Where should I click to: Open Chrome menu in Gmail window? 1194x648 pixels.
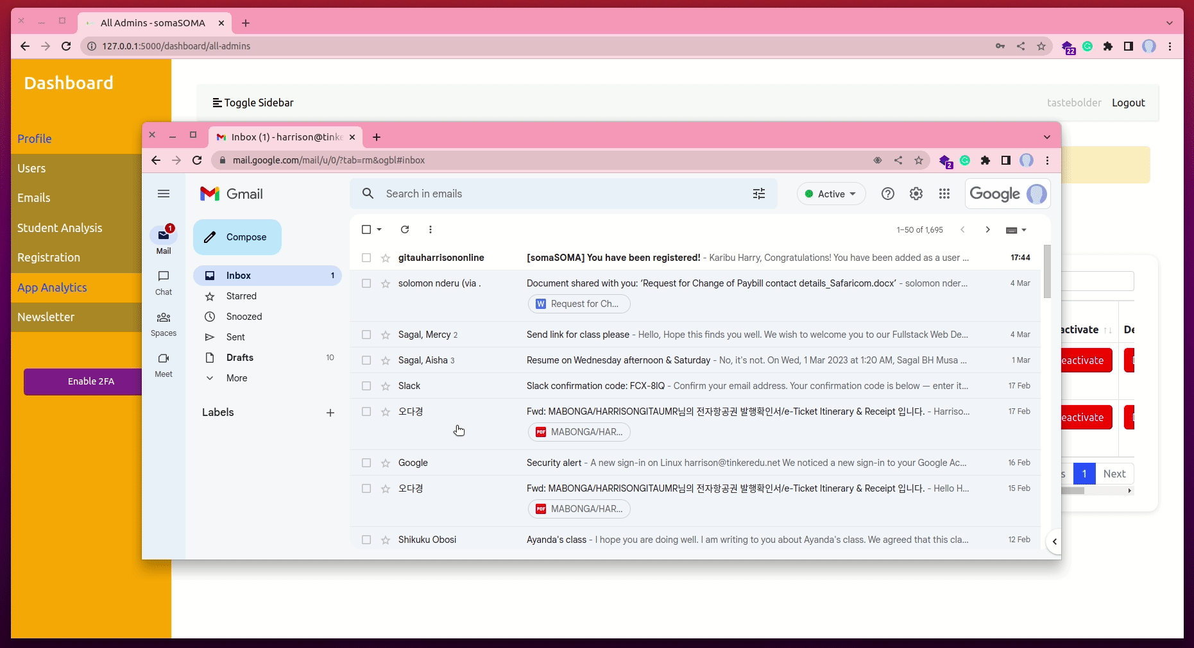[1047, 160]
